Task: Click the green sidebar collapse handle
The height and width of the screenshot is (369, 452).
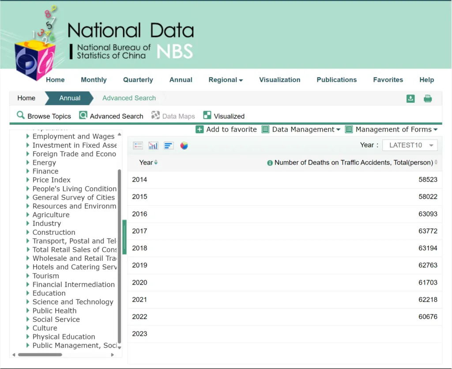Action: click(124, 237)
